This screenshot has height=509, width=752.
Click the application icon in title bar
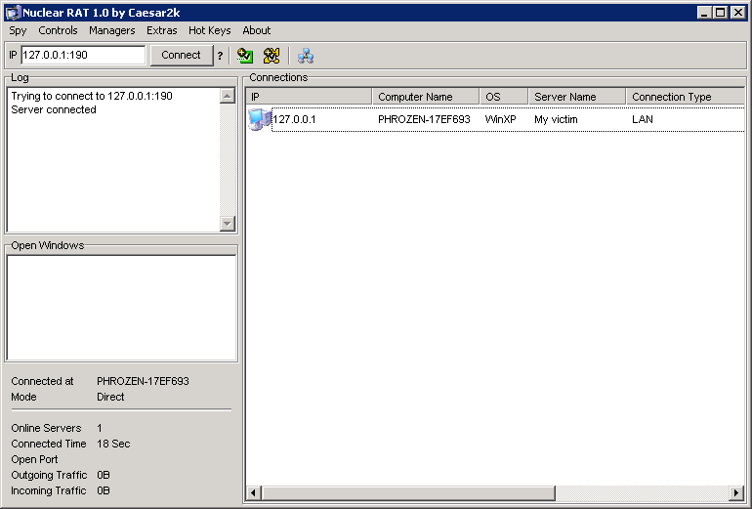click(13, 13)
